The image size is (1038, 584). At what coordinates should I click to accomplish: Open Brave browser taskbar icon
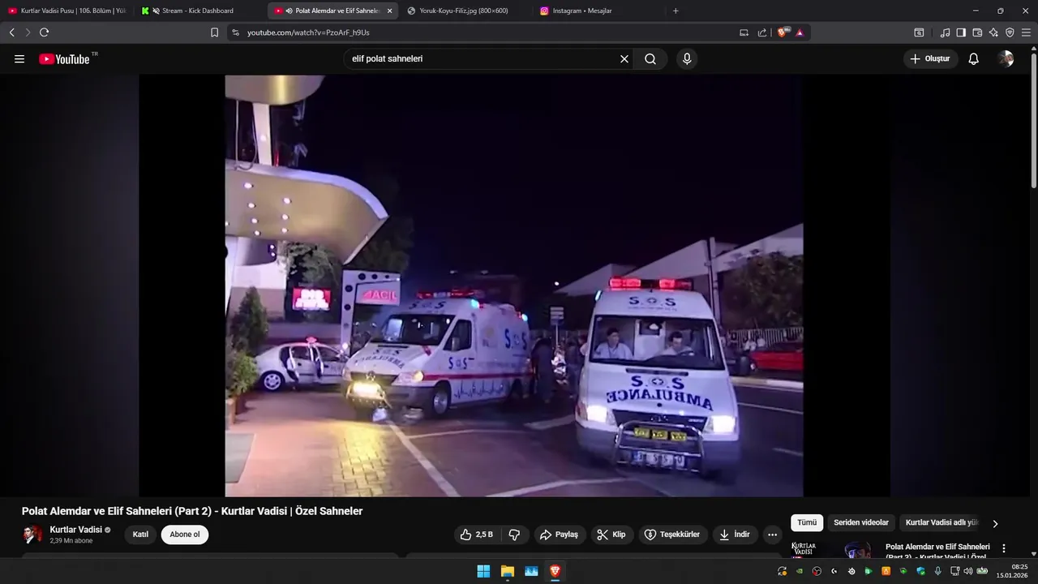tap(555, 571)
